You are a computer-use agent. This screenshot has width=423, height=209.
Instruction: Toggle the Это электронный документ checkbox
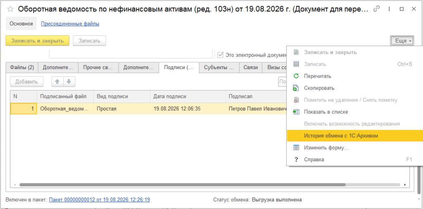pos(221,55)
